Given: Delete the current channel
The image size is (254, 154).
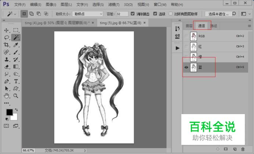Looking at the screenshot, I should pyautogui.click(x=243, y=149).
